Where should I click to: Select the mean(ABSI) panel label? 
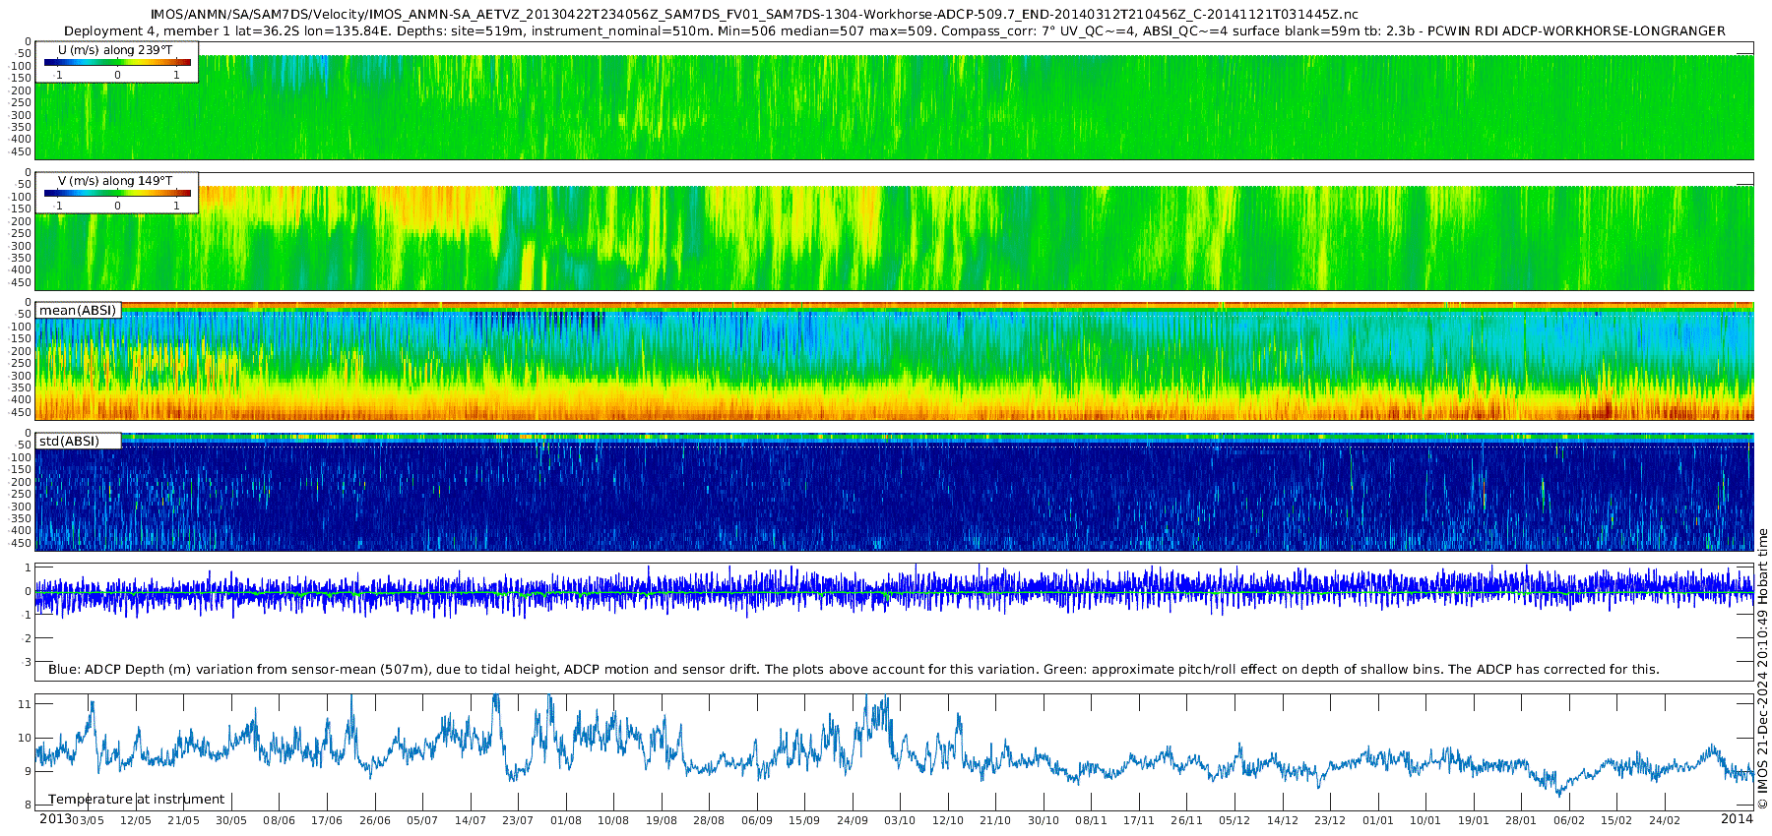(78, 311)
